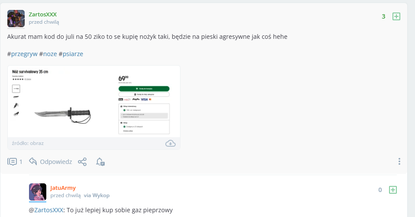Open ZartosXXX's profile avatar
The height and width of the screenshot is (217, 415).
(16, 19)
